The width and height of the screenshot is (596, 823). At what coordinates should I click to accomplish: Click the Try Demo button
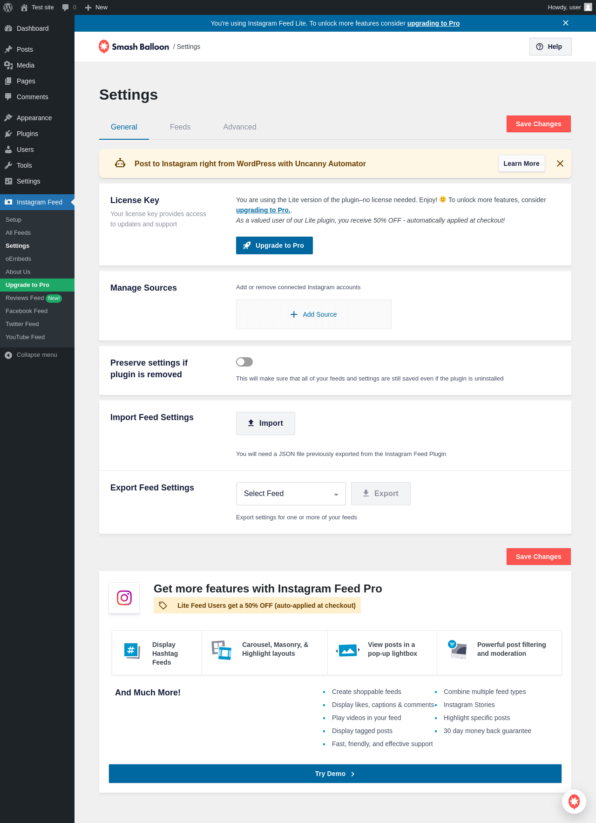(x=335, y=774)
